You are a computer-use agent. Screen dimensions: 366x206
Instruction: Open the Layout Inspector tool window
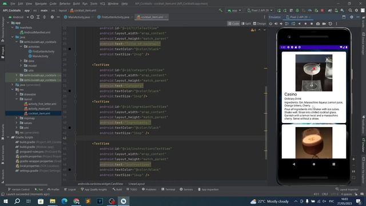[x=347, y=189]
